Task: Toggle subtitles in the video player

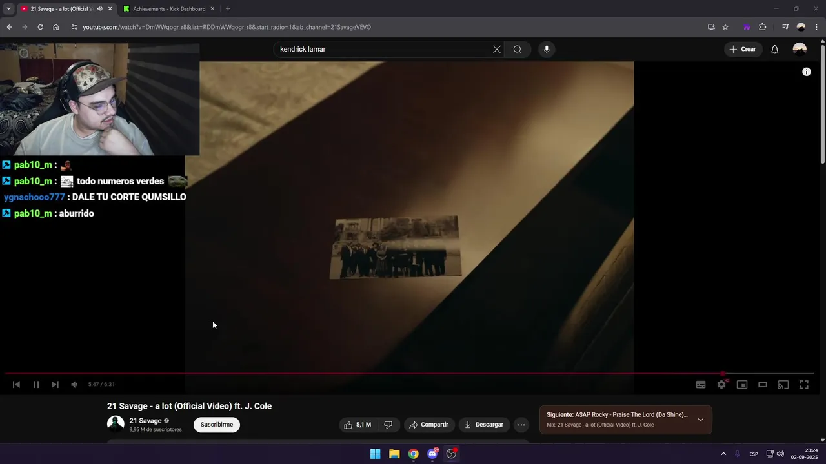Action: pyautogui.click(x=701, y=385)
